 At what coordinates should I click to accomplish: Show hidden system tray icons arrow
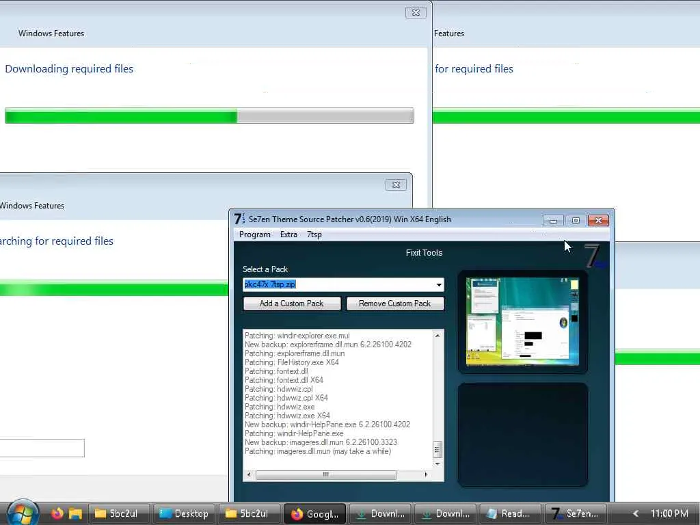pos(636,513)
